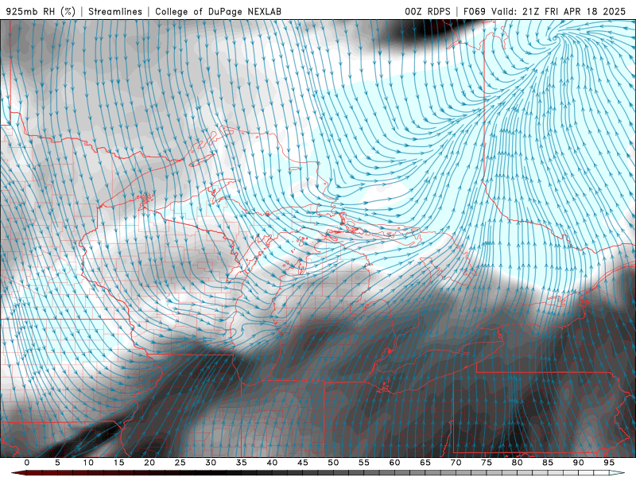
Task: Click the "40" colorbar scale label
Action: click(x=272, y=463)
